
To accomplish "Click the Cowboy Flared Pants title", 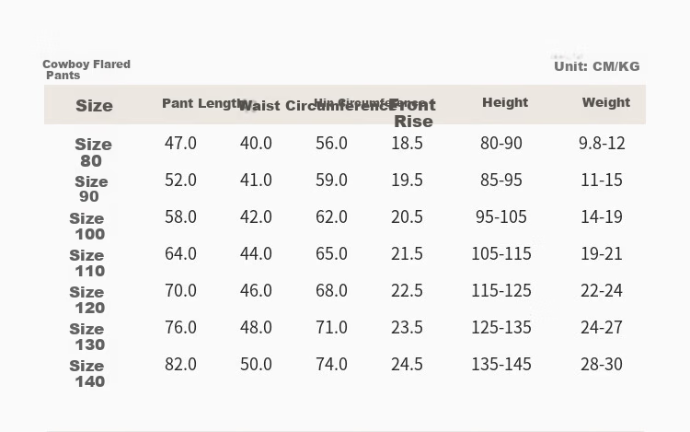I will coord(86,70).
